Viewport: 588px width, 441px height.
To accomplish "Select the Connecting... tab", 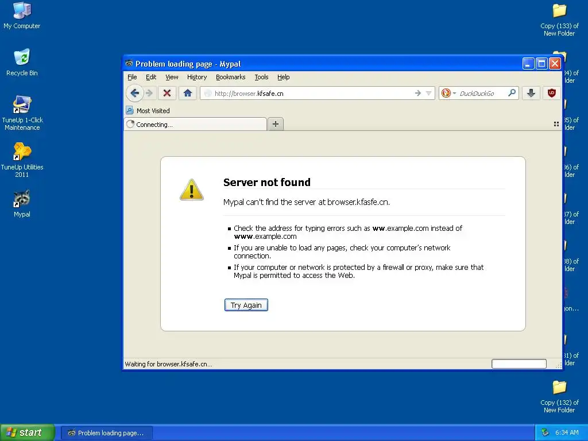I will (195, 124).
